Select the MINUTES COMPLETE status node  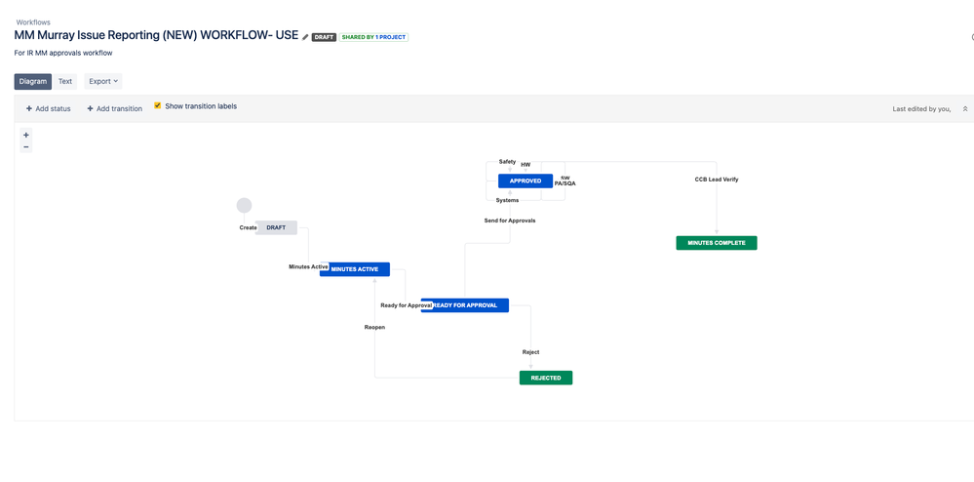pos(717,243)
